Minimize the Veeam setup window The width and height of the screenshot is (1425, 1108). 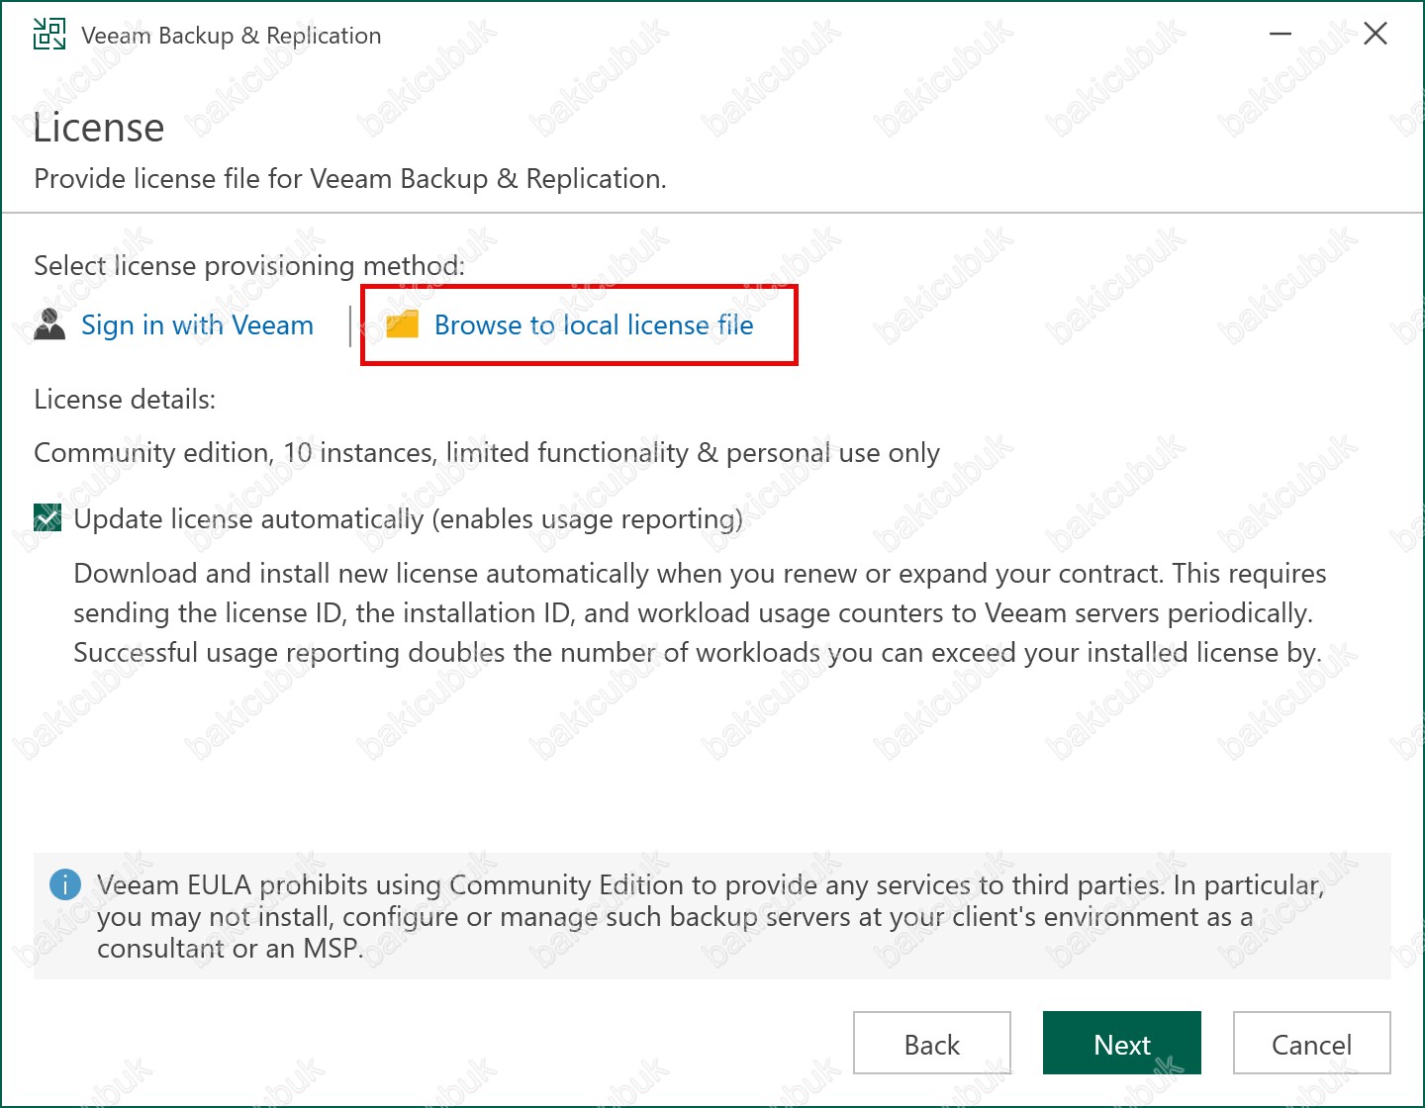(1281, 34)
